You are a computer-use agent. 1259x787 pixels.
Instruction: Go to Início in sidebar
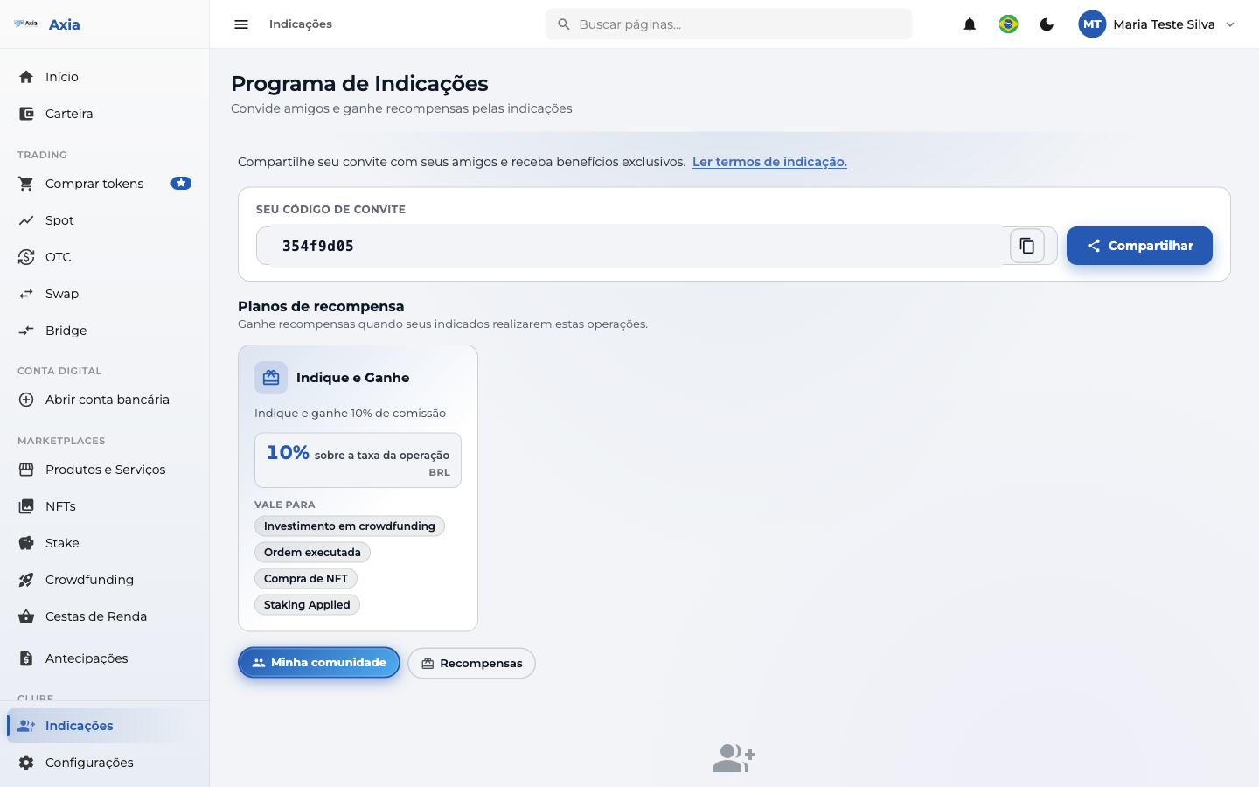pyautogui.click(x=105, y=77)
